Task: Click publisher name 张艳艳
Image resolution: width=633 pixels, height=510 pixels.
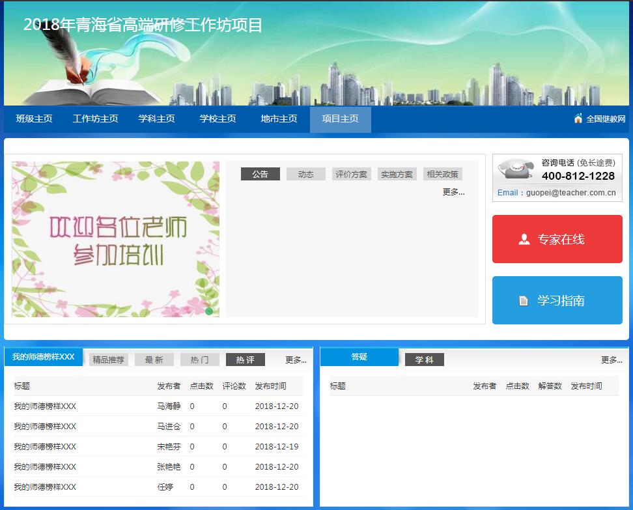Action: [169, 467]
